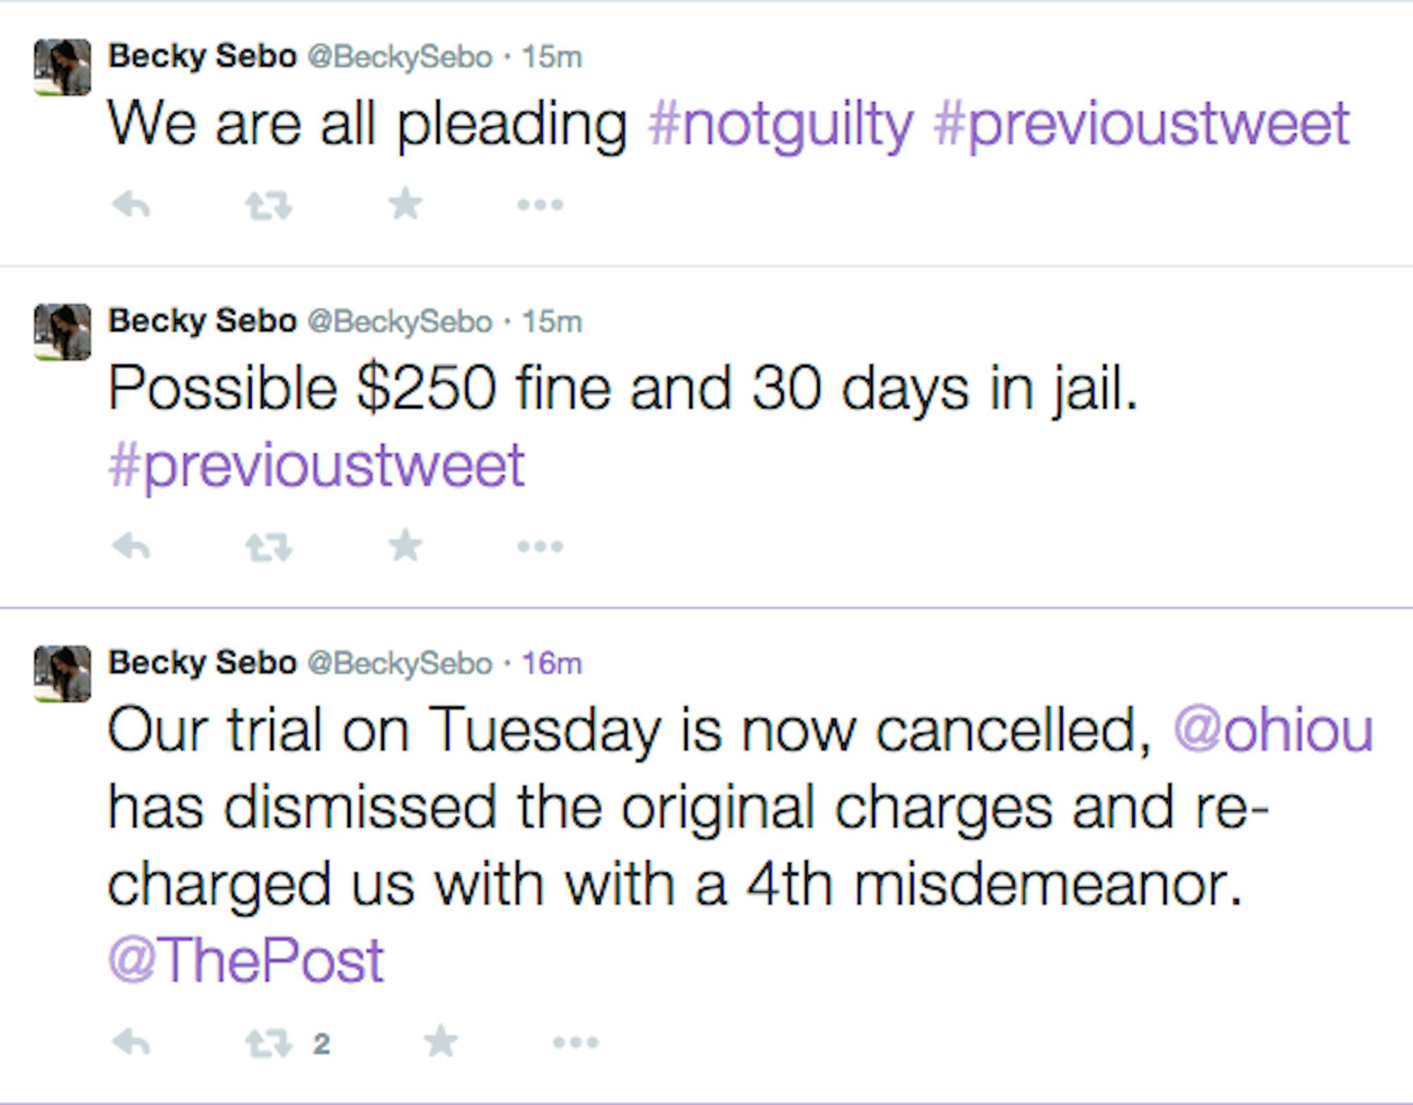Reply to the "Our trial on Tuesday" tweet
Screen dimensions: 1413x1105
click(x=131, y=1043)
